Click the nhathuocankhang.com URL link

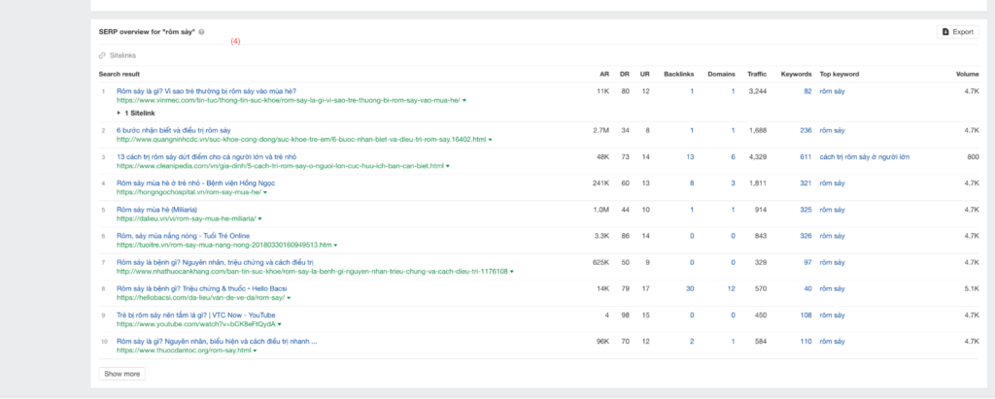tap(312, 272)
